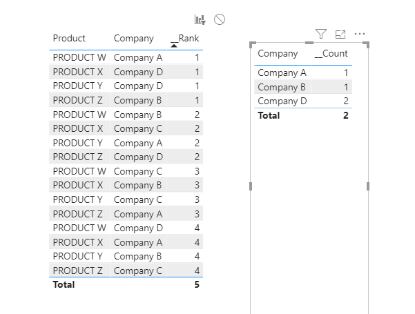This screenshot has width=415, height=314.
Task: Click count value 1 for Company A
Action: click(x=346, y=72)
